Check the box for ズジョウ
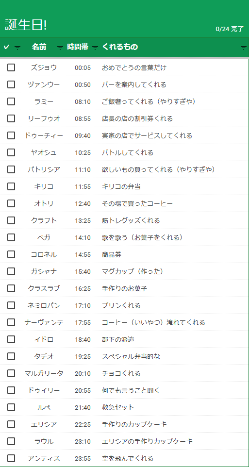This screenshot has width=249, height=467. 11,67
